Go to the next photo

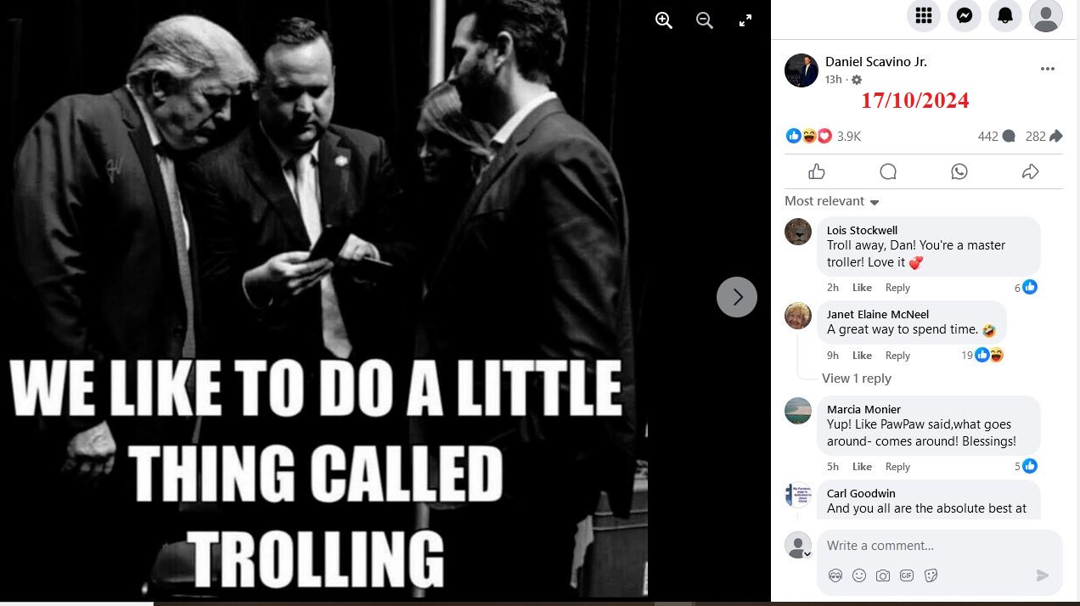[737, 297]
